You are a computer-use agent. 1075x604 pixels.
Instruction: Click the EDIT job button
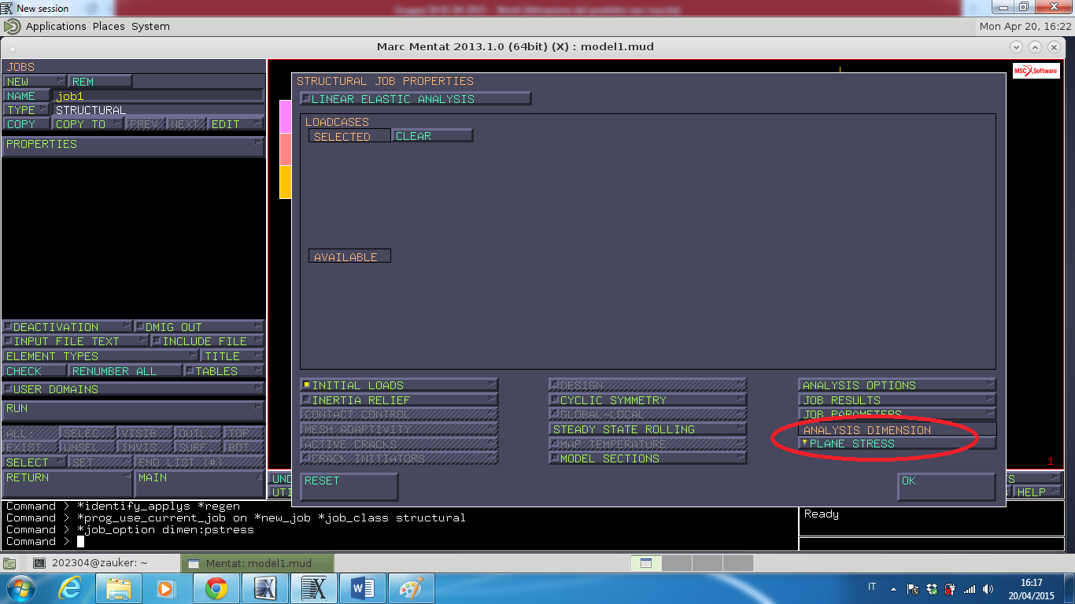pyautogui.click(x=236, y=124)
